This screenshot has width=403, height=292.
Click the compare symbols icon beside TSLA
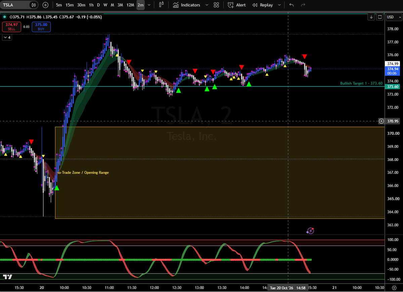click(34, 5)
